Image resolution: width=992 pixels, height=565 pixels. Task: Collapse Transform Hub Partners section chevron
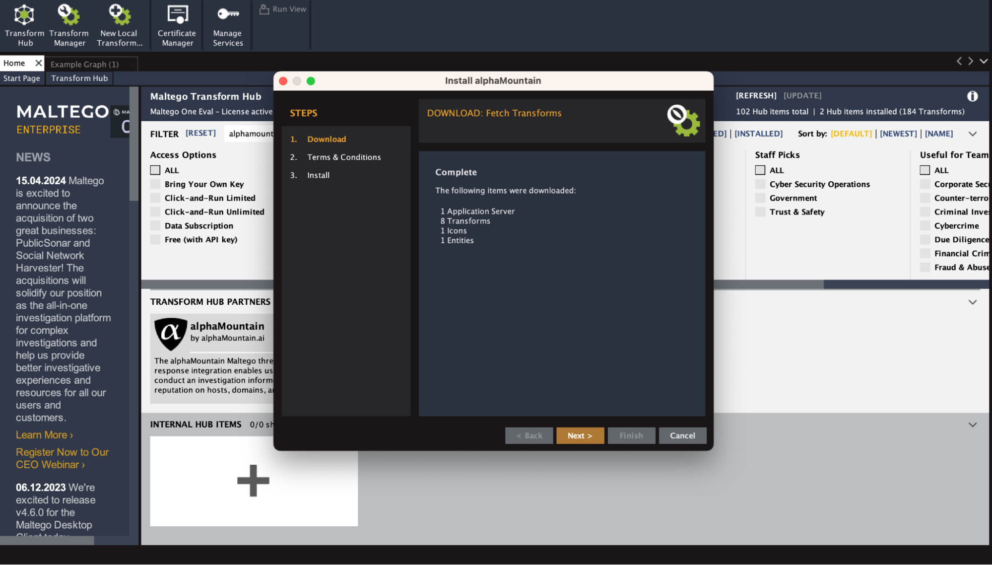(972, 302)
